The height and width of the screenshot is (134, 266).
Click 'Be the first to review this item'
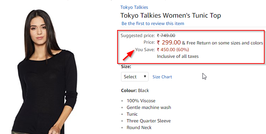(153, 23)
